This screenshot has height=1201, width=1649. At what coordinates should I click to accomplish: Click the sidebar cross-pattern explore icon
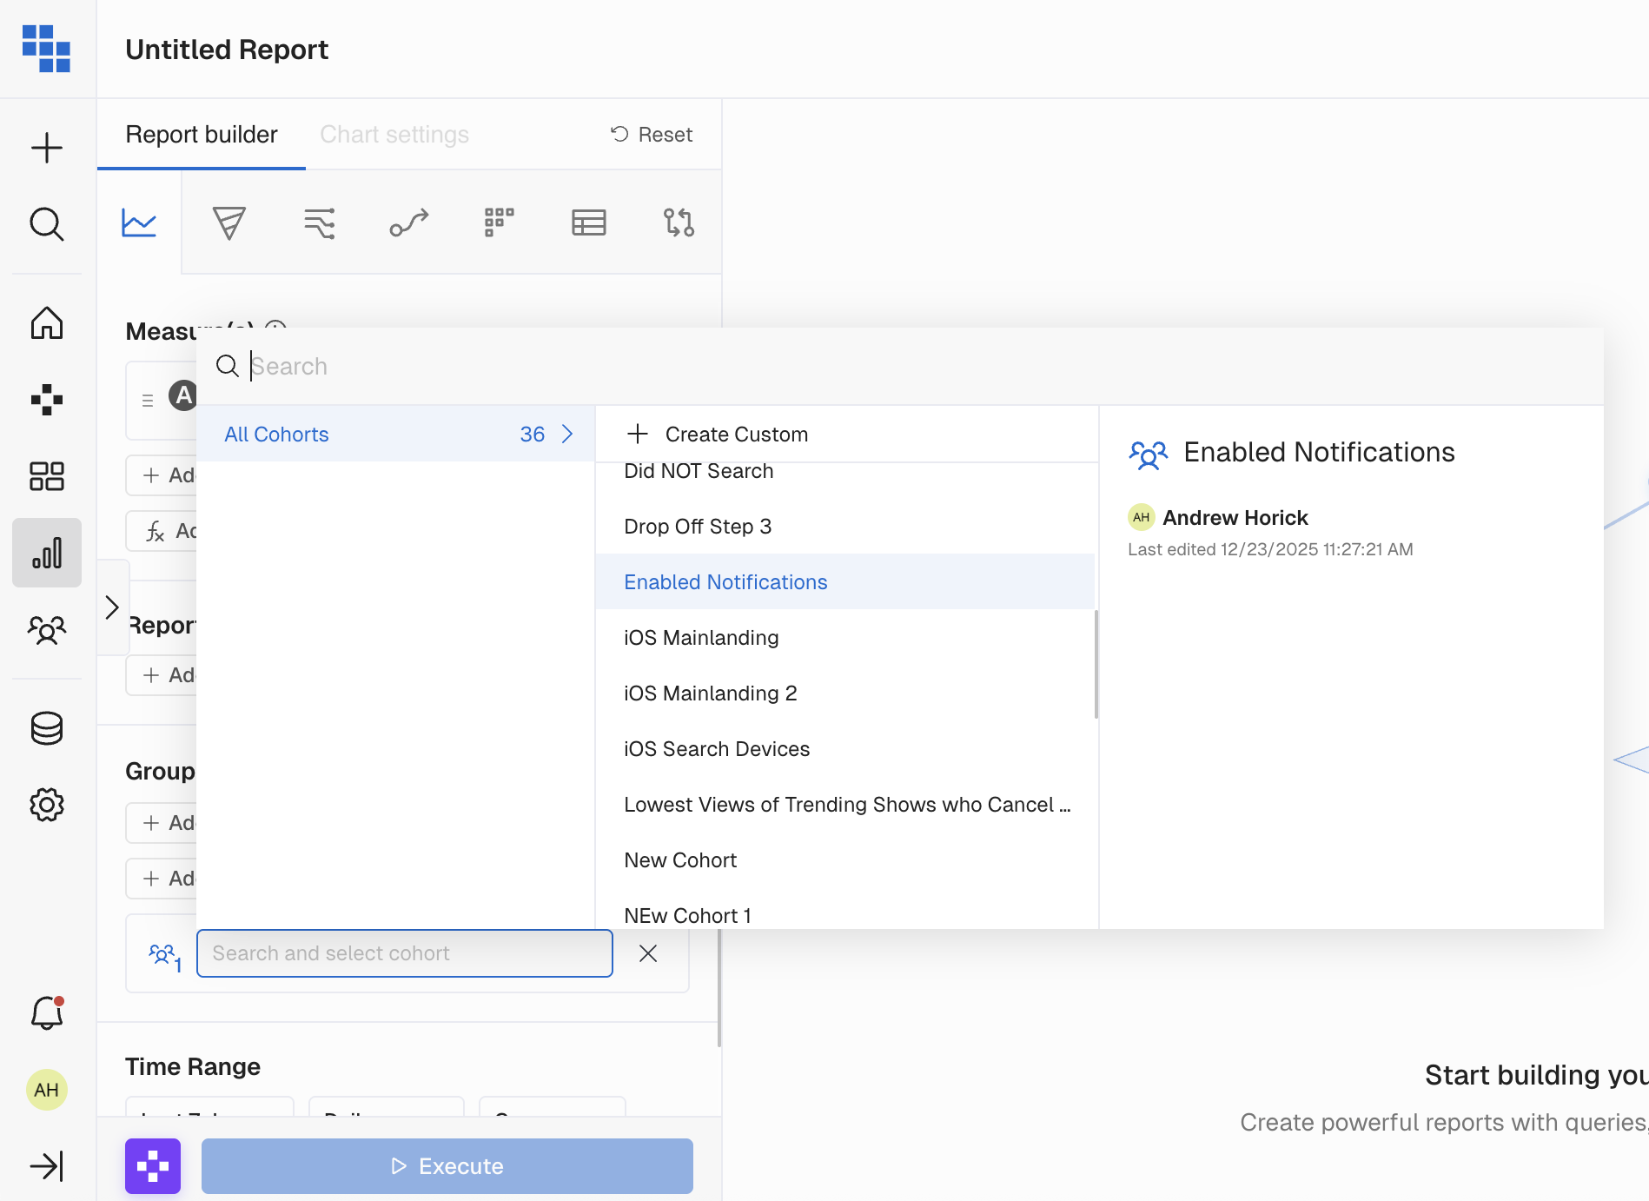point(47,400)
